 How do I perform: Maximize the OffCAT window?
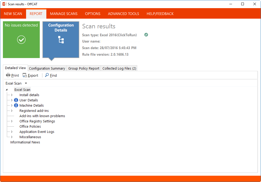[243, 4]
